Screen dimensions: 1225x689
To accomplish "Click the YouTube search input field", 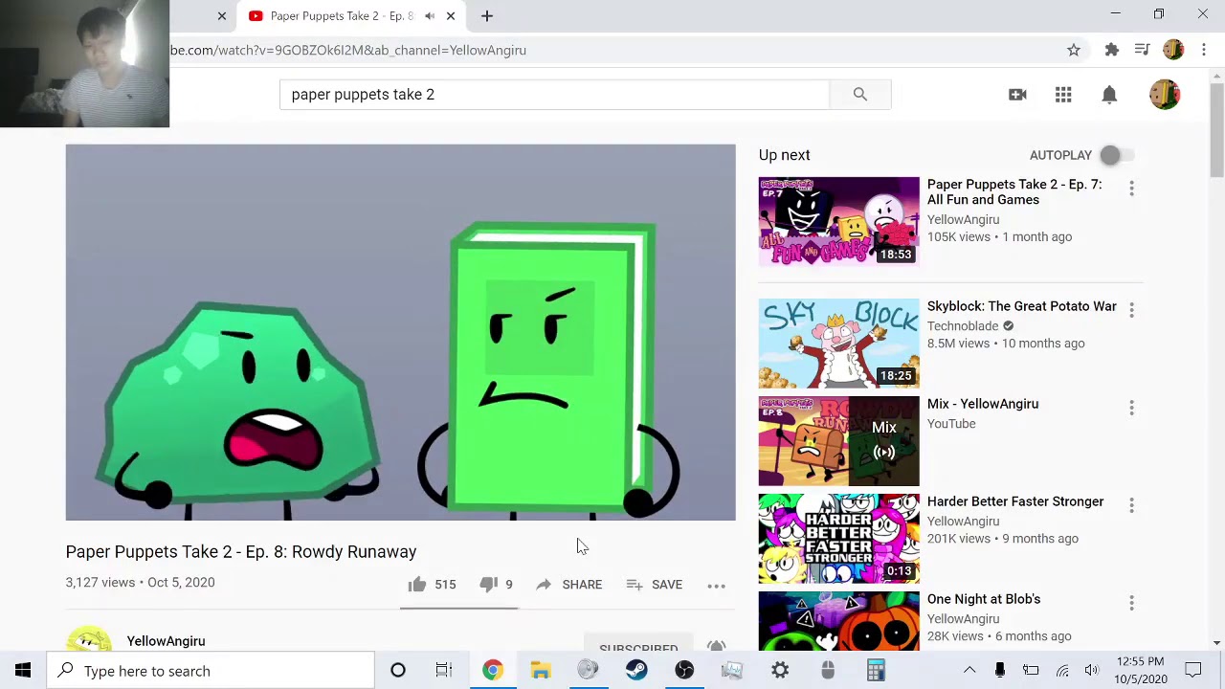I will (x=555, y=94).
